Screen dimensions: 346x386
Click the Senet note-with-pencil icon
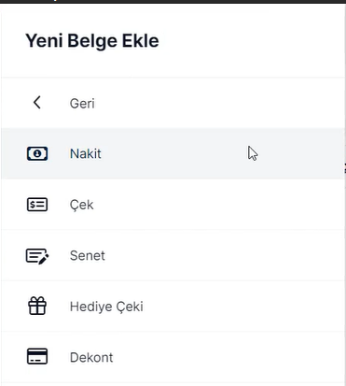pos(37,256)
